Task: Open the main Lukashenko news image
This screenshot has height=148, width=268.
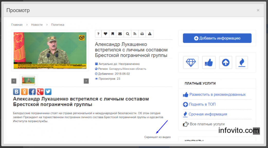Action: 50,51
